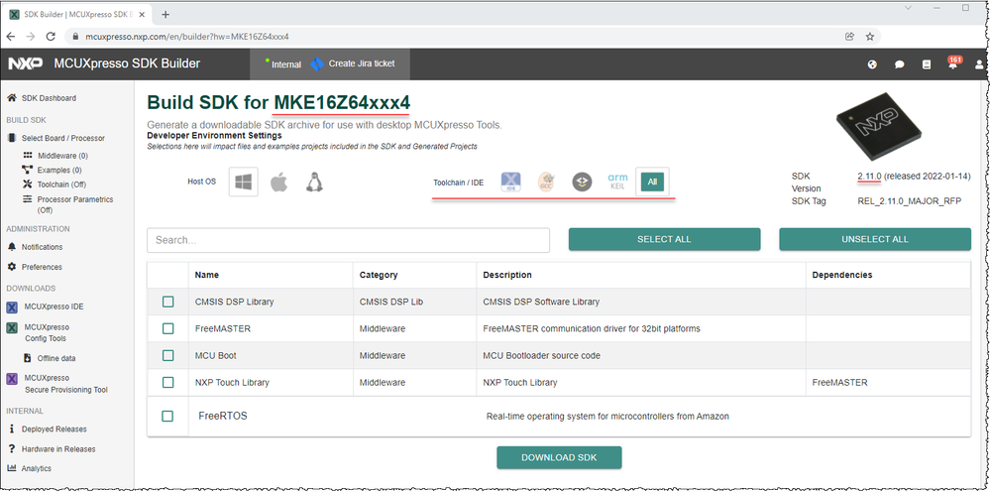Image resolution: width=990 pixels, height=492 pixels.
Task: Click the Jira diamond icon
Action: click(x=317, y=63)
